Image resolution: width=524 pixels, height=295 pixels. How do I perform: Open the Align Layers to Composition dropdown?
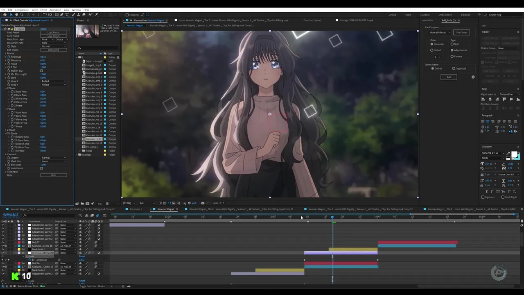[x=510, y=94]
